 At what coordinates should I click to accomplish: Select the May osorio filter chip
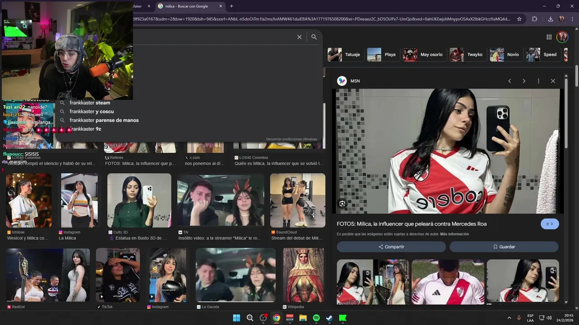(425, 55)
